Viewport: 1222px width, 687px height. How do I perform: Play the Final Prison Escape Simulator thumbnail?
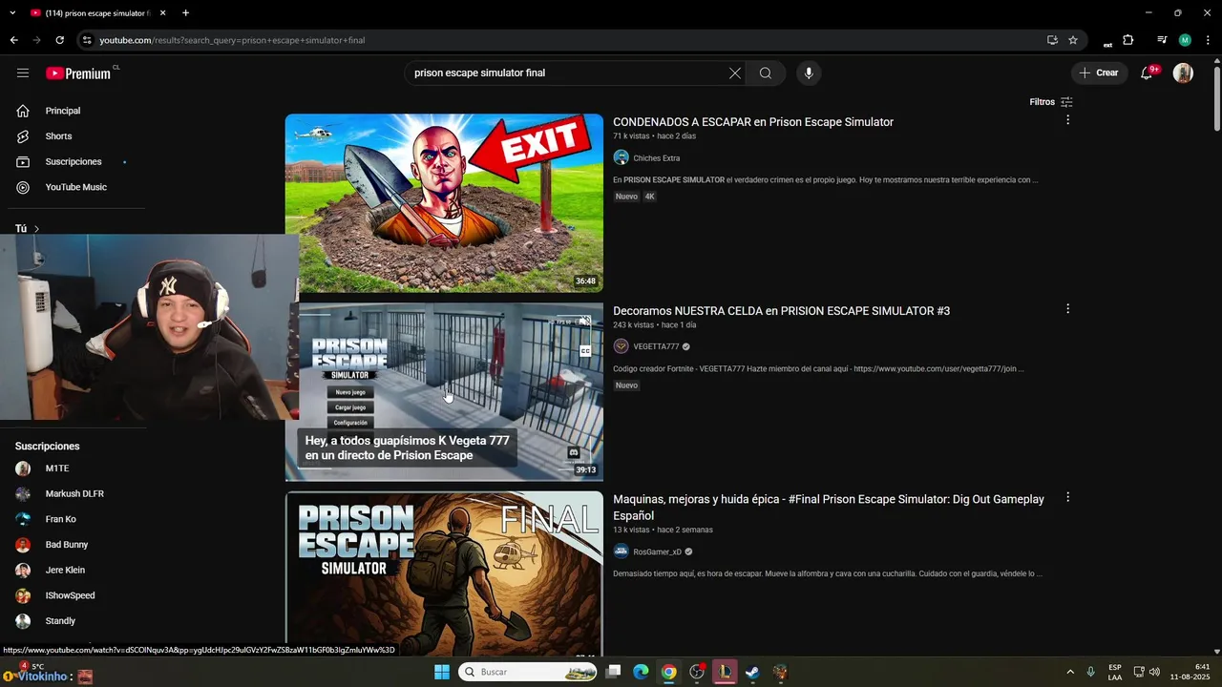point(444,574)
